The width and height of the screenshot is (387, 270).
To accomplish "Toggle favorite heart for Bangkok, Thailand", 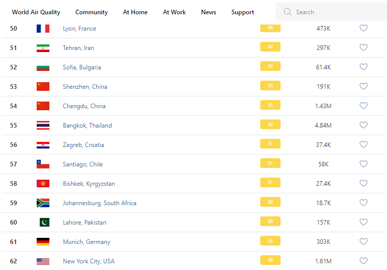I will 364,125.
